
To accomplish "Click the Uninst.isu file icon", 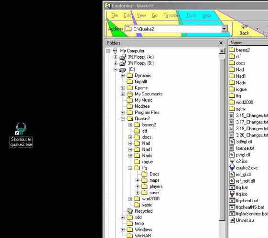I will pyautogui.click(x=232, y=220).
